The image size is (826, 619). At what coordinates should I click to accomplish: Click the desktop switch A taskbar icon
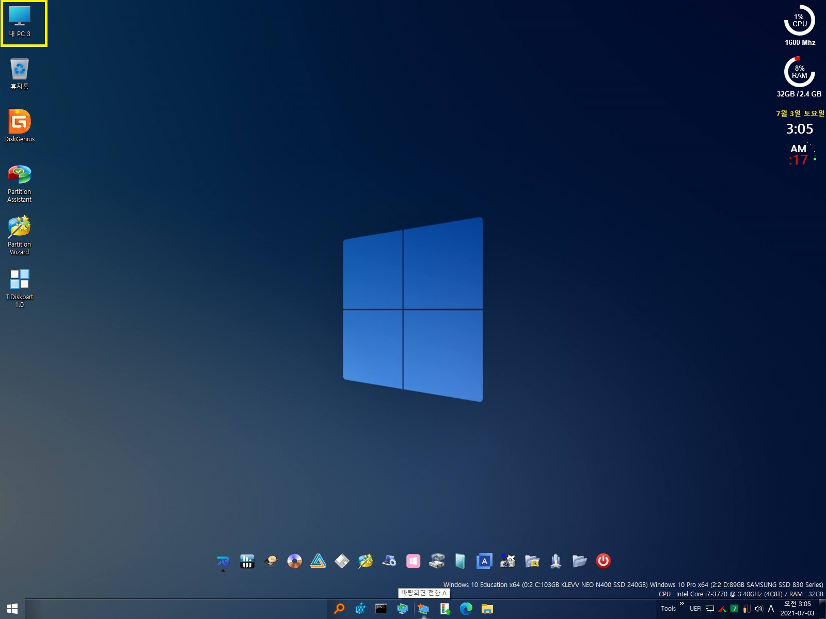(x=424, y=609)
